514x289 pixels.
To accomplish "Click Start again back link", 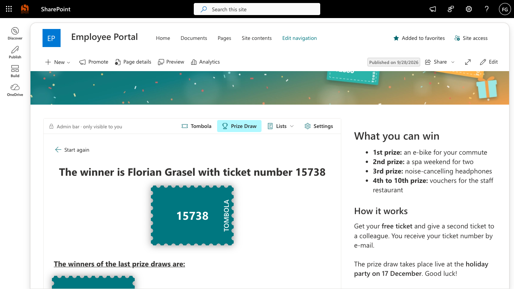I will click(72, 150).
